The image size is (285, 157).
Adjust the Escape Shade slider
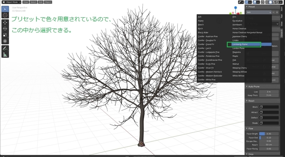269,141
